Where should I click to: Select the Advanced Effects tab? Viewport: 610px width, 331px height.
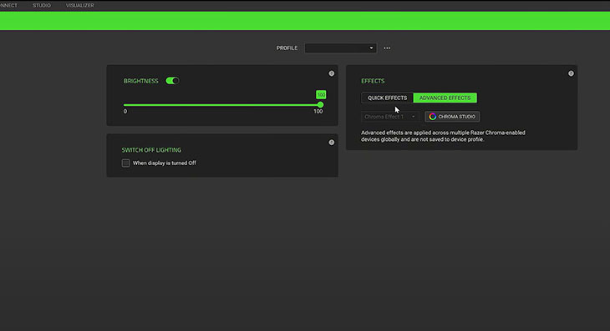click(x=445, y=98)
